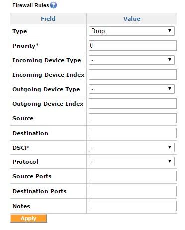
Task: Expand the Incoming Device Type dropdown
Action: [131, 60]
